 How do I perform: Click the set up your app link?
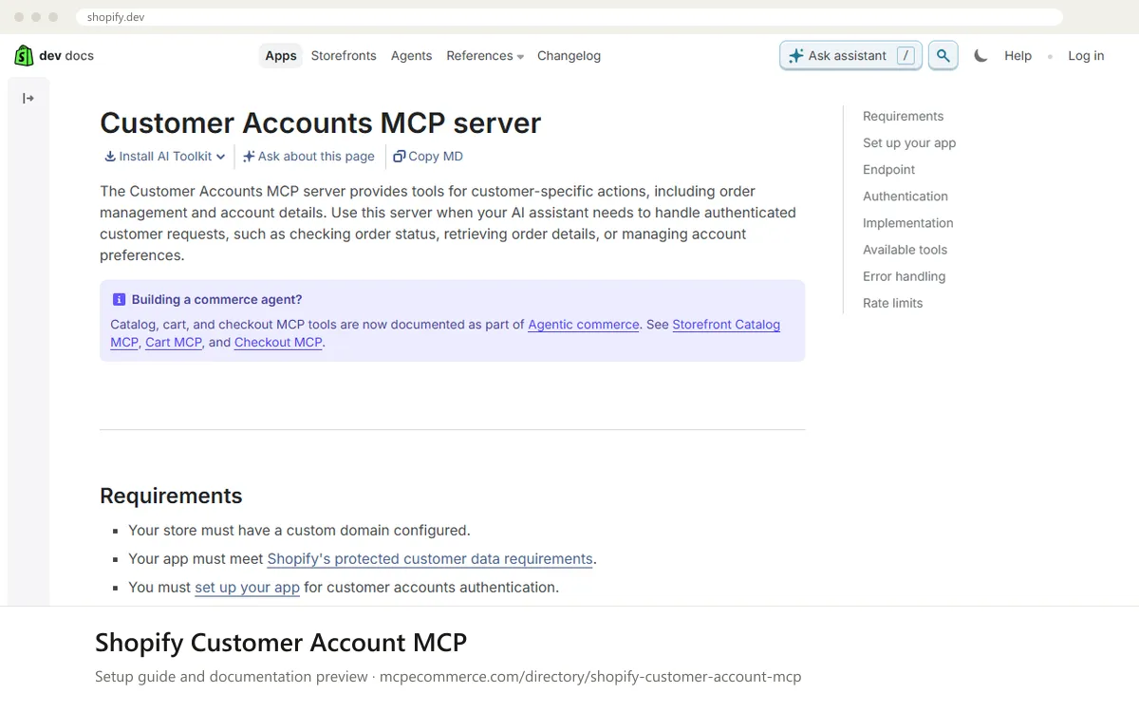pos(247,588)
